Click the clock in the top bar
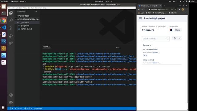 point(102,1)
